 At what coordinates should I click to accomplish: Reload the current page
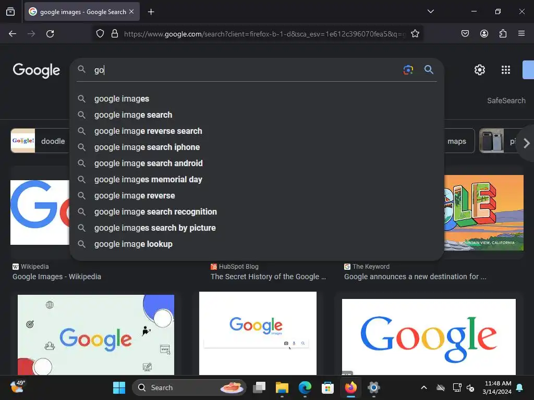tap(50, 34)
